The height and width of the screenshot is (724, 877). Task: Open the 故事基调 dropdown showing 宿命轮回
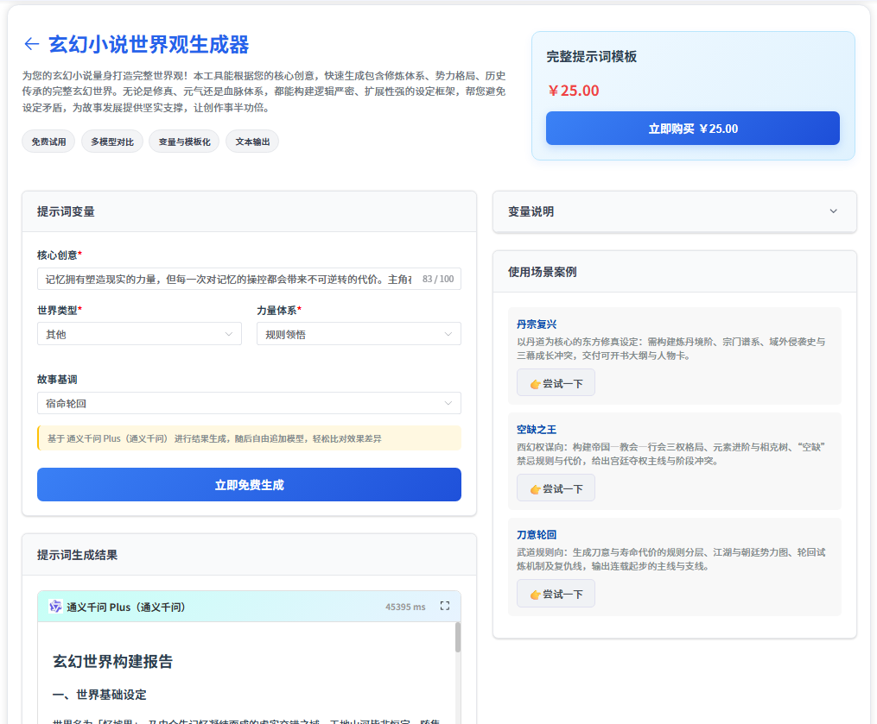click(x=249, y=403)
